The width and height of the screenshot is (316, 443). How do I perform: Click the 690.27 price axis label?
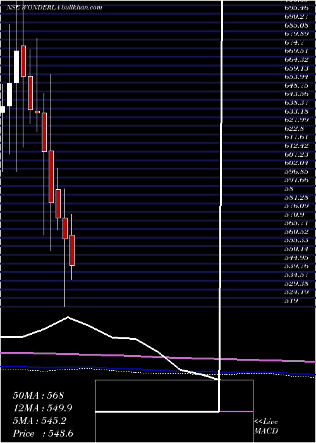(296, 16)
